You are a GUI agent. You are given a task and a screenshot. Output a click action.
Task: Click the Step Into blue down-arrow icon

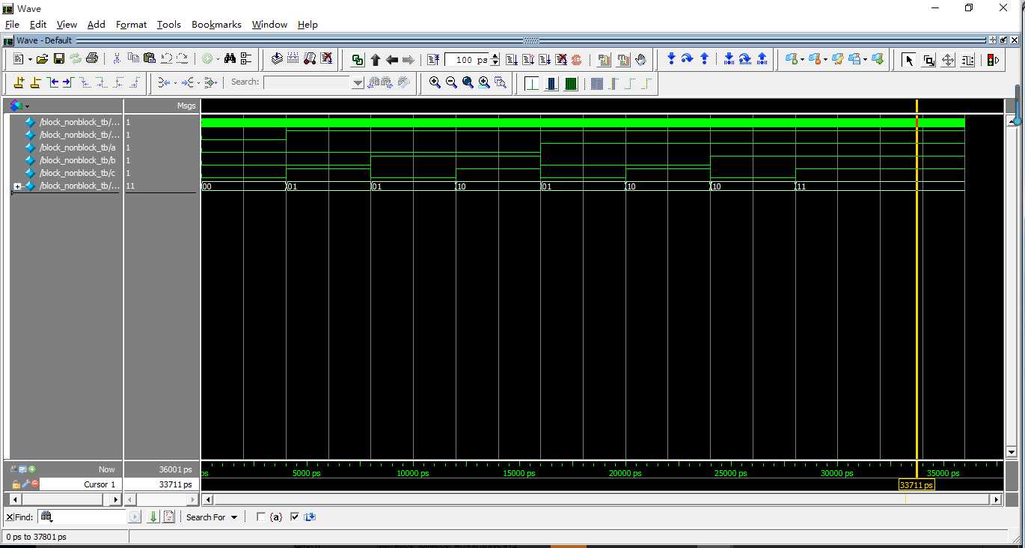tap(671, 59)
